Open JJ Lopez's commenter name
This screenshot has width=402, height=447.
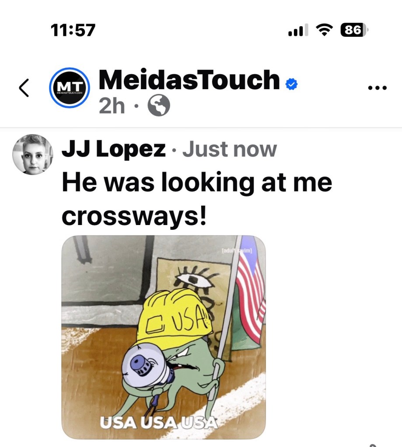tap(114, 149)
